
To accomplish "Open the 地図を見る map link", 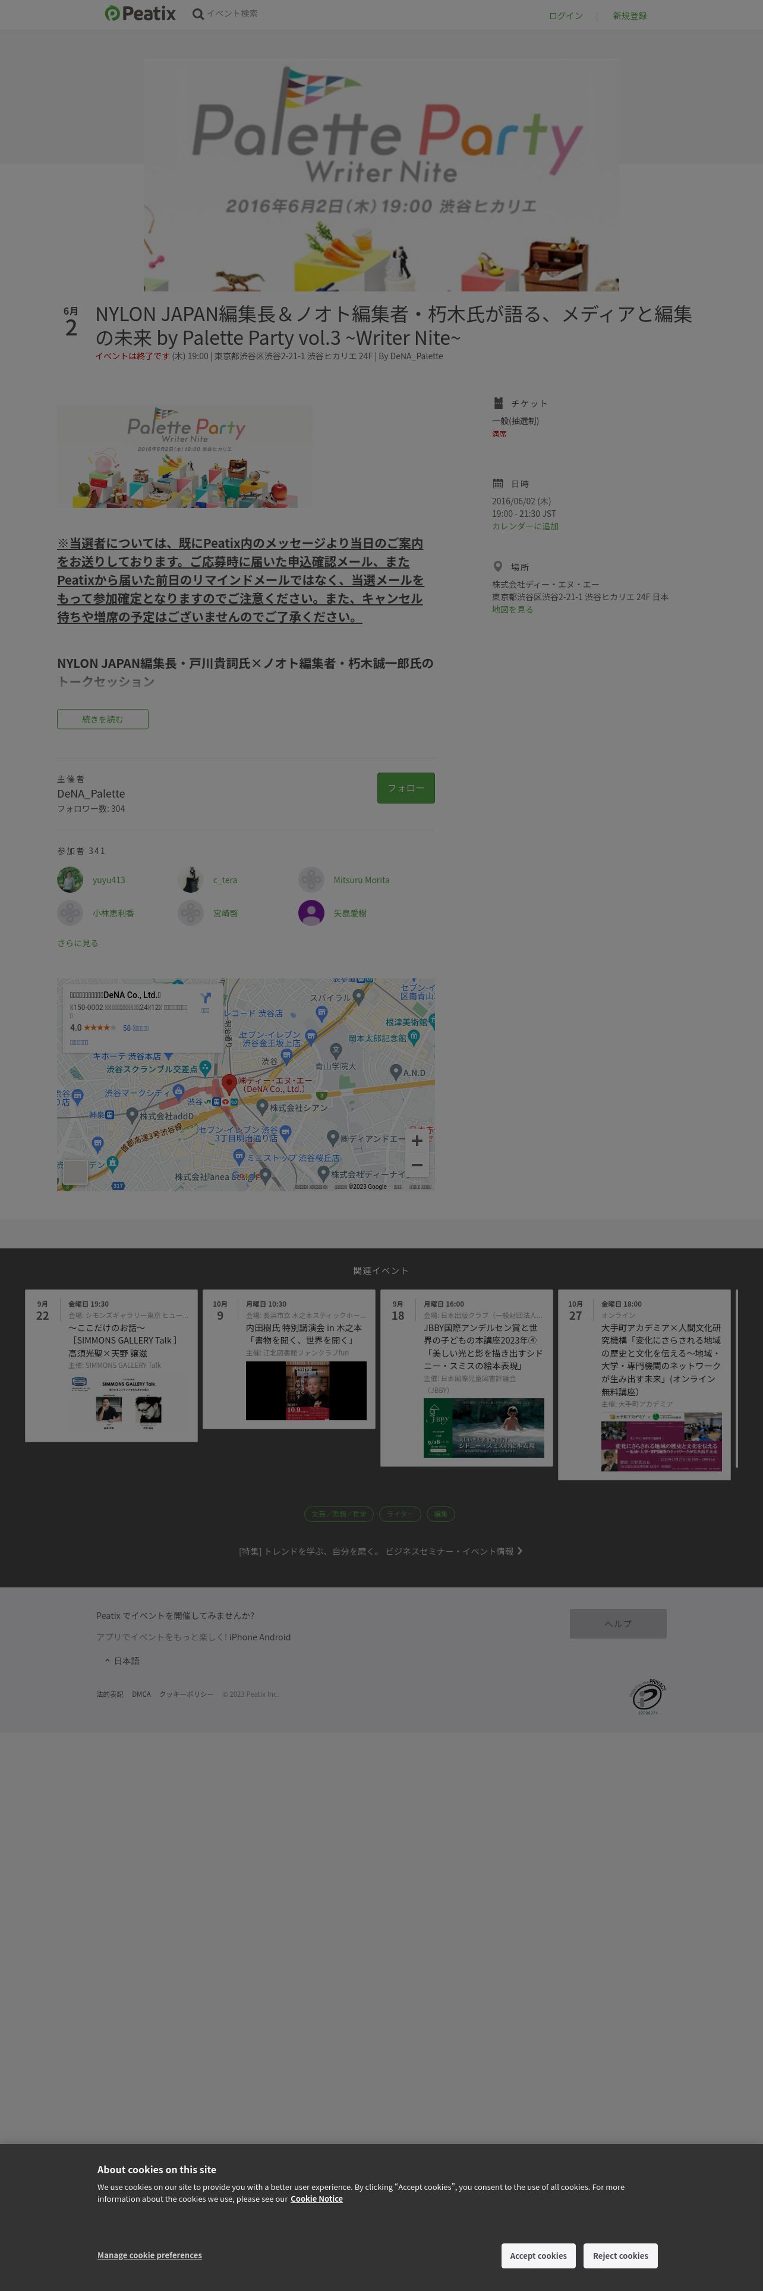I will pyautogui.click(x=512, y=610).
